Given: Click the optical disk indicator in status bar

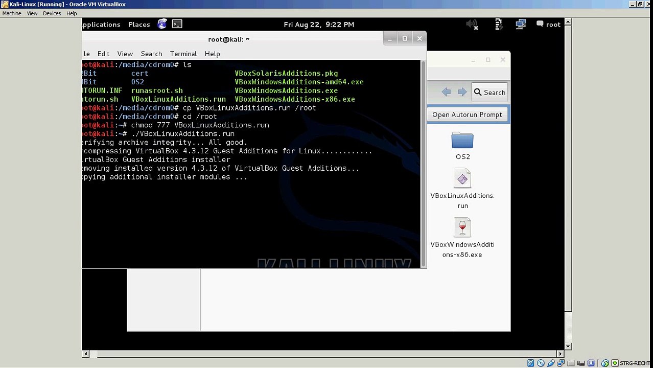Looking at the screenshot, I should coord(541,363).
